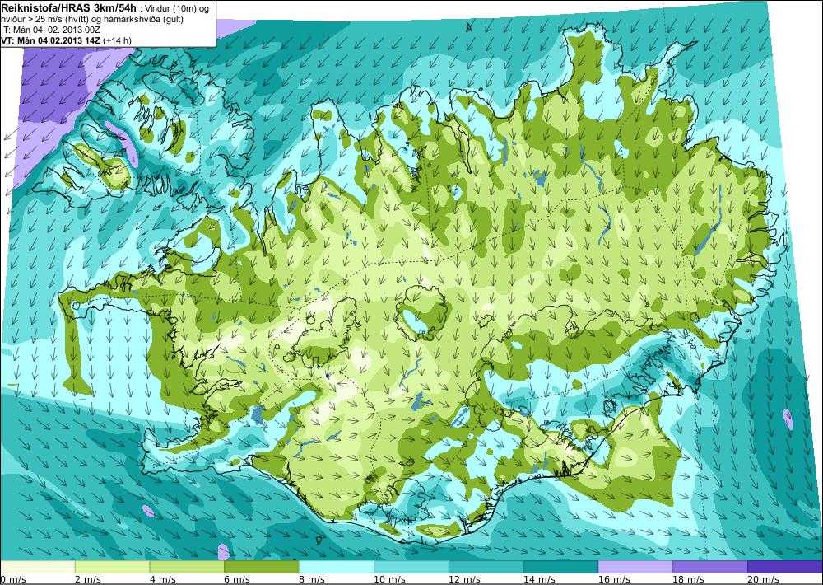Click the 'VT: Mán 04.02.2013 14Z' line

(x=51, y=40)
